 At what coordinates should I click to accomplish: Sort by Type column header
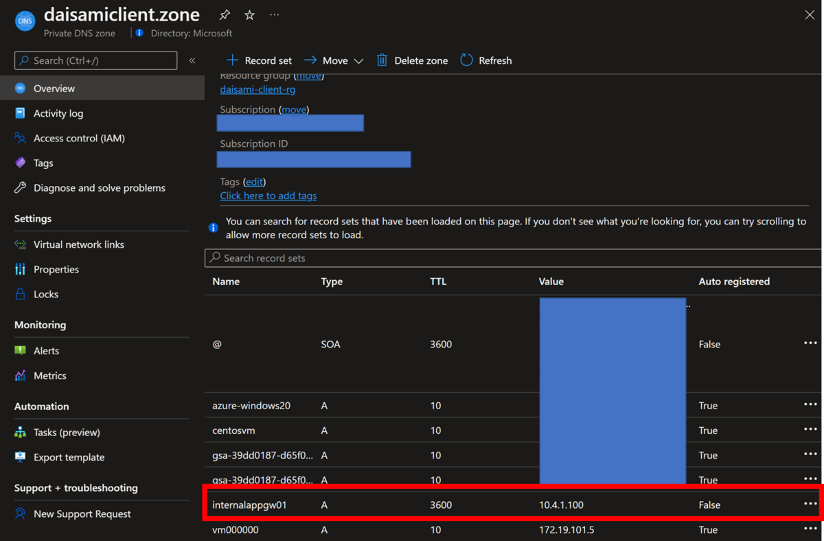[x=332, y=281]
